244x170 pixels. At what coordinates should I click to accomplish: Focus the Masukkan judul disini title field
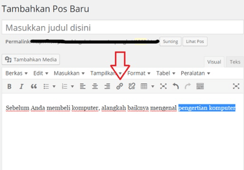(123, 27)
